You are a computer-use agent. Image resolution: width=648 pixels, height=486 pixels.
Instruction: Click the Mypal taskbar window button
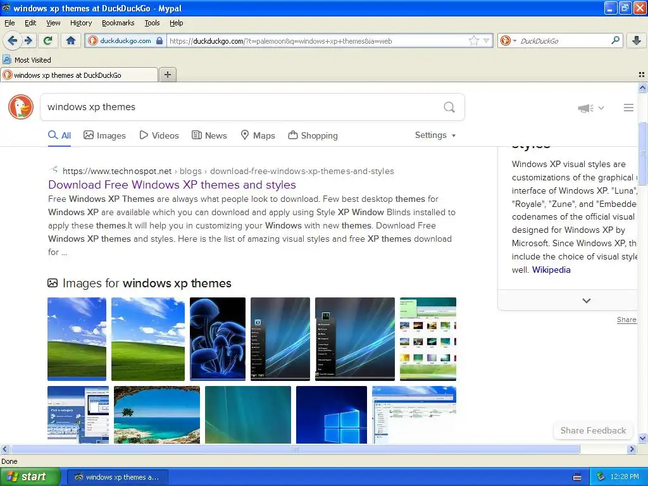click(117, 477)
